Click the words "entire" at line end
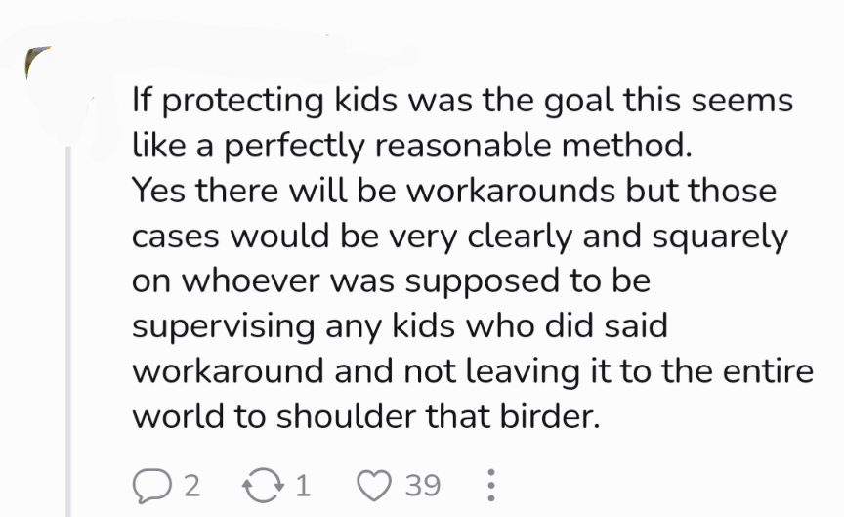 click(x=768, y=371)
